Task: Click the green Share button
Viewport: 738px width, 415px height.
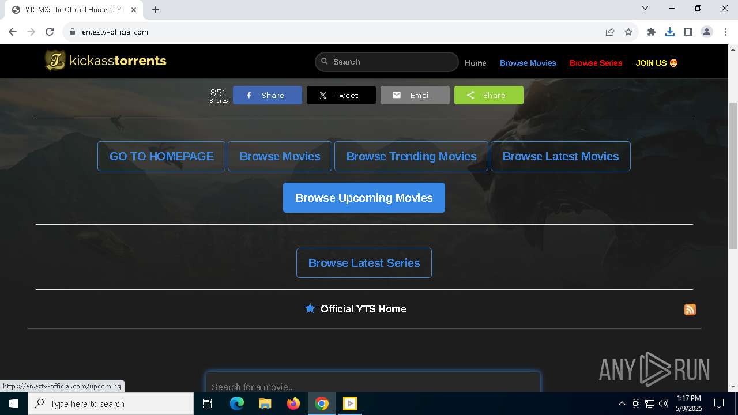Action: (489, 95)
